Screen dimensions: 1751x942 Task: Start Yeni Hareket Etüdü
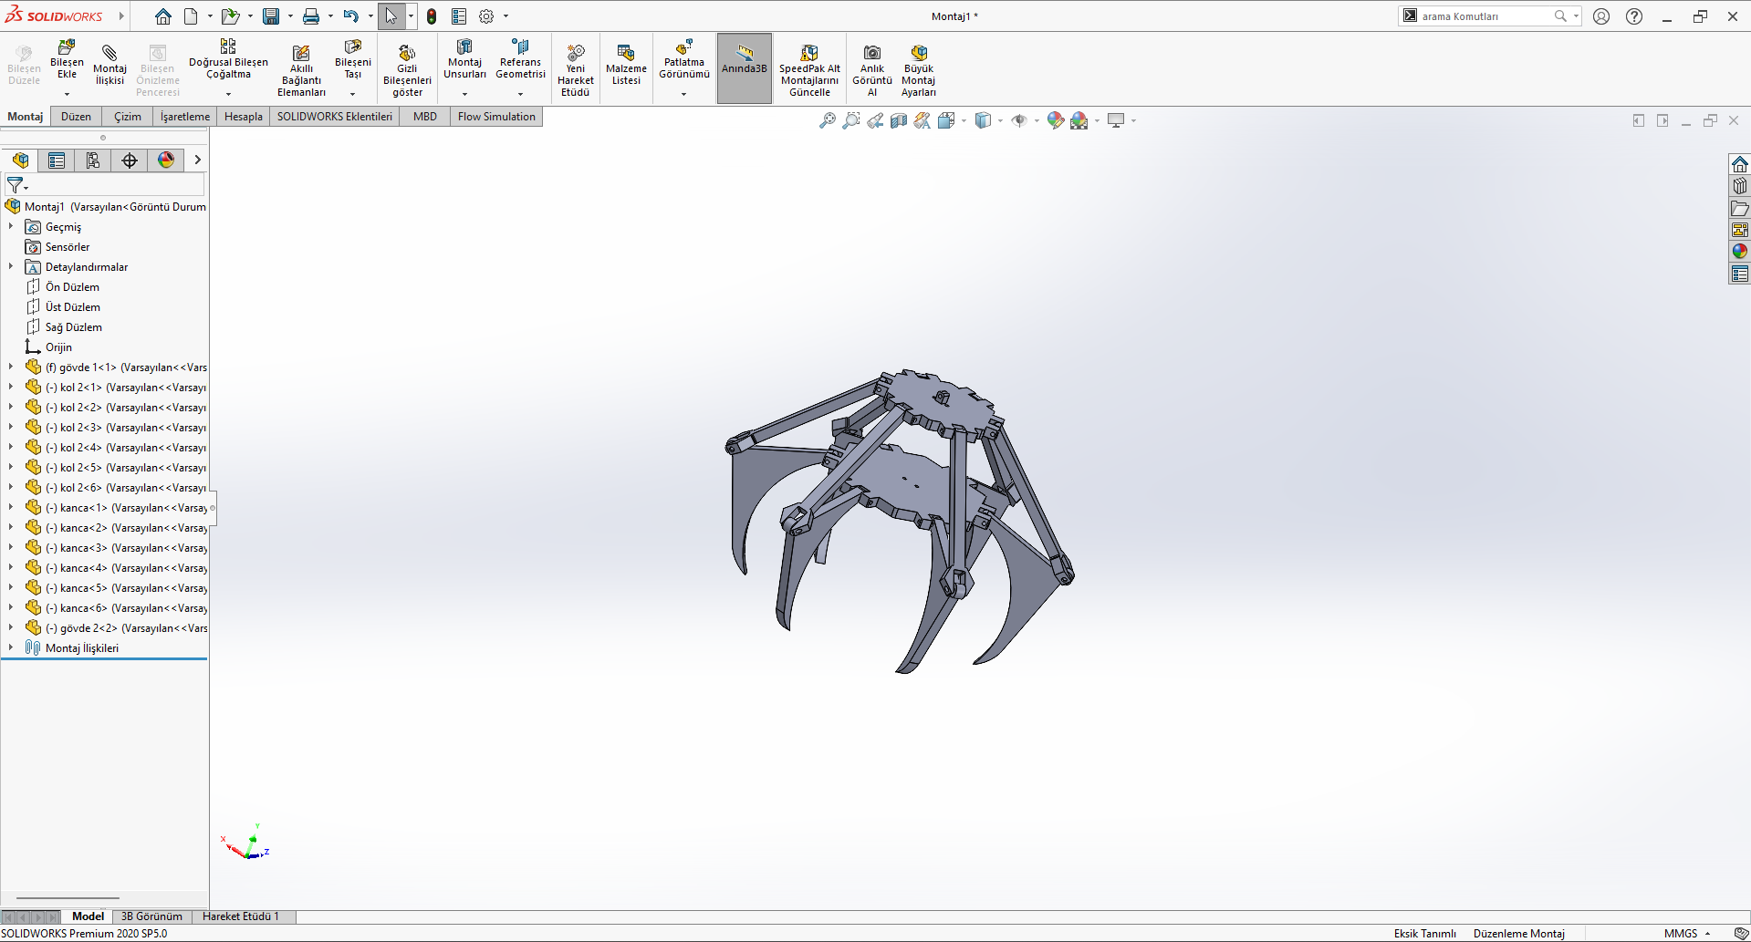coord(576,70)
